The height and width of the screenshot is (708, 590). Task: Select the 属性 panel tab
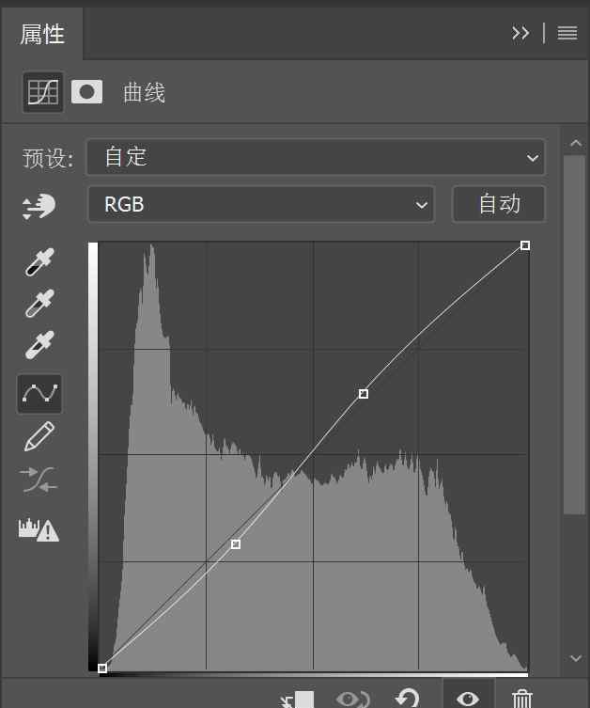pyautogui.click(x=42, y=35)
